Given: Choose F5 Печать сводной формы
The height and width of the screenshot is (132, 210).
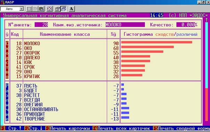Looking at the screenshot, I should coord(181,129).
